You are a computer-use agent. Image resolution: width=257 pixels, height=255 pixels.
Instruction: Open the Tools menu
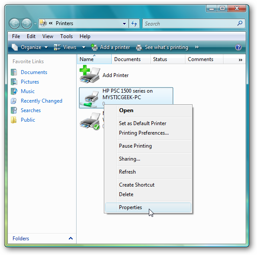(66, 36)
